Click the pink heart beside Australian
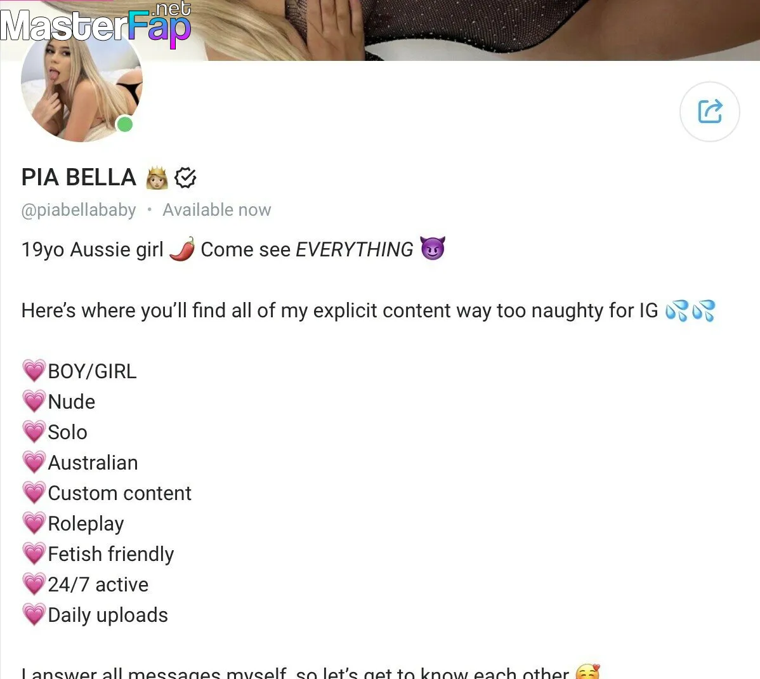 click(34, 463)
